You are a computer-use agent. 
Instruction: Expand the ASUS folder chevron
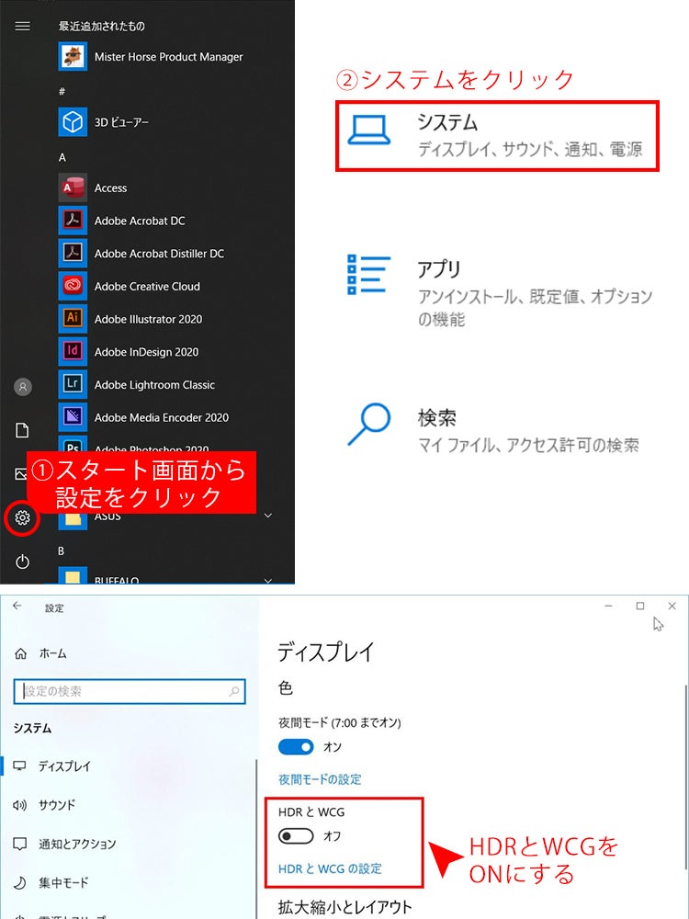pyautogui.click(x=267, y=516)
